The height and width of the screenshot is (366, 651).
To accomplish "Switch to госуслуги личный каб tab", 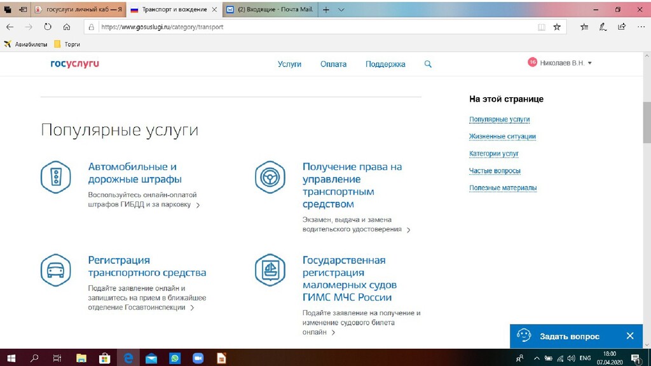I will click(78, 9).
